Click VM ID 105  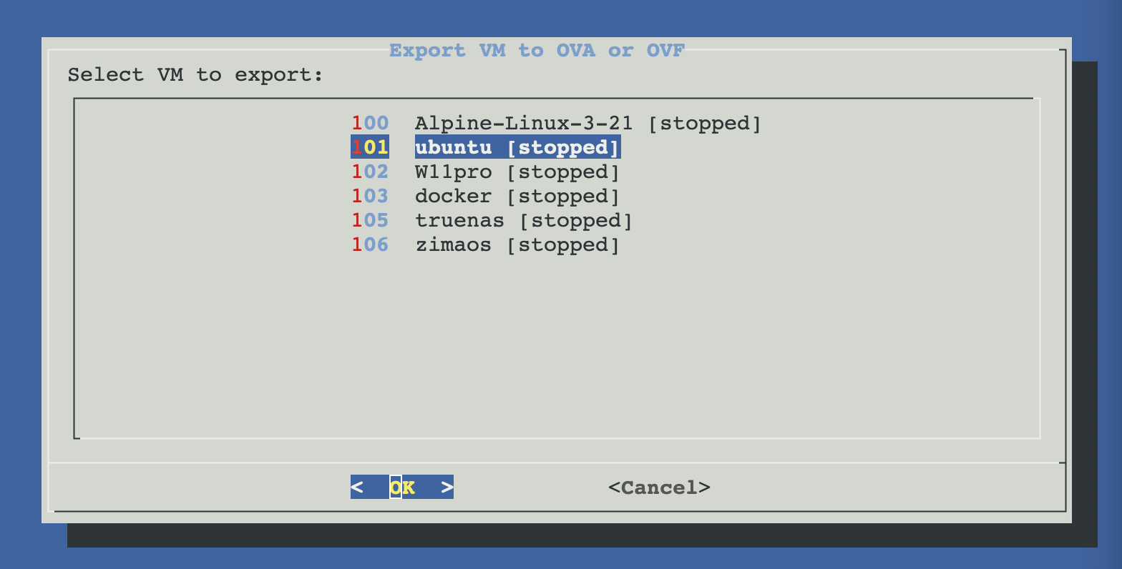tap(370, 221)
